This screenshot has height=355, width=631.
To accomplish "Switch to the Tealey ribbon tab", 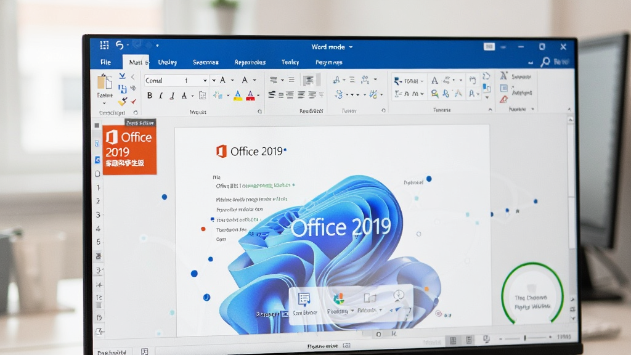I will point(290,62).
